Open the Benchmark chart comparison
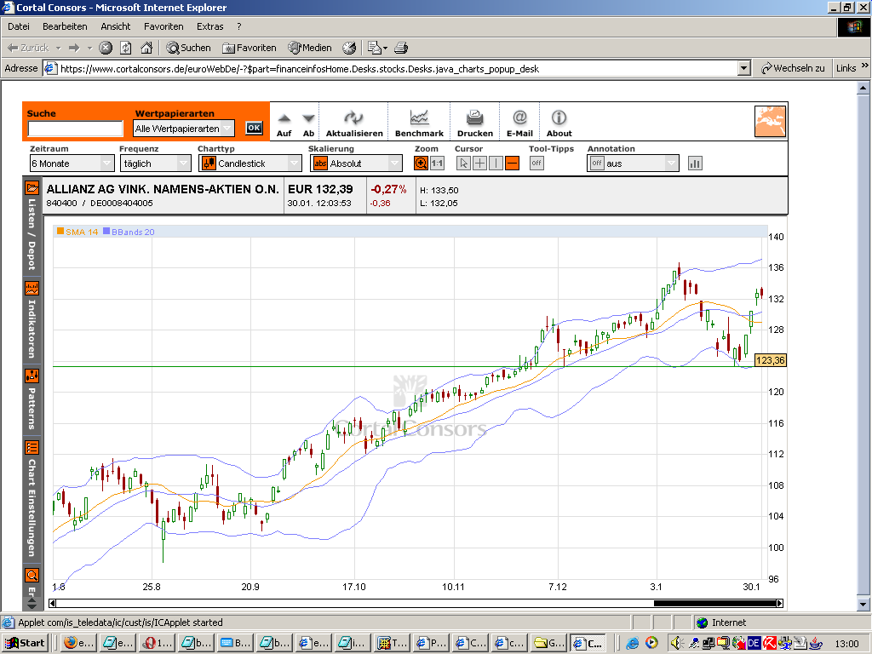 point(419,118)
